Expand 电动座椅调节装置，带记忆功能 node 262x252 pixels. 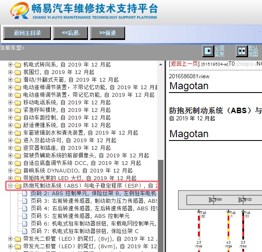pyautogui.click(x=10, y=95)
